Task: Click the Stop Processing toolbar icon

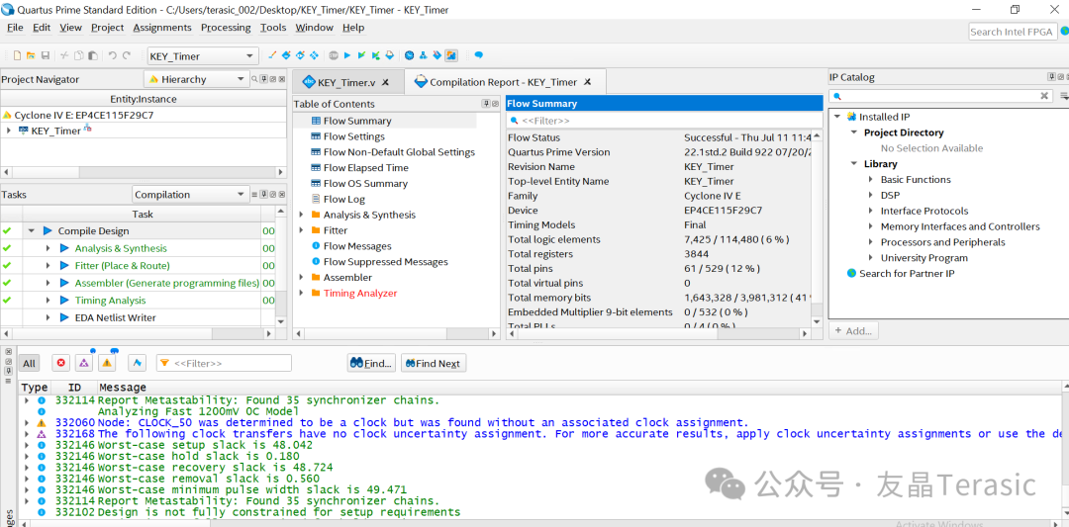Action: point(334,55)
